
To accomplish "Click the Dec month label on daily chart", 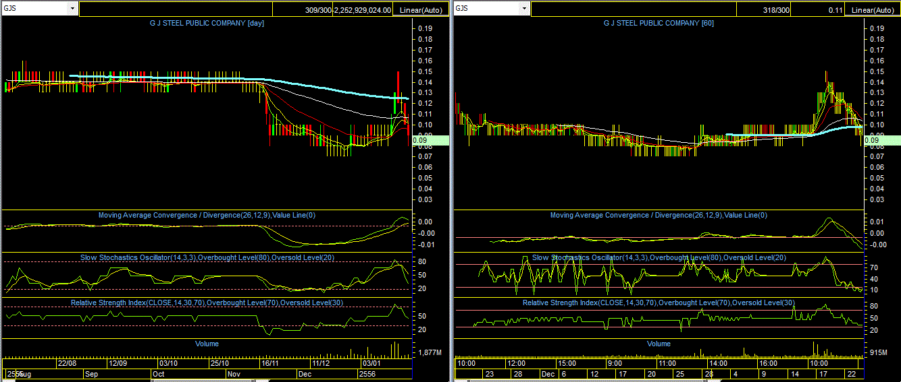I will pos(305,373).
